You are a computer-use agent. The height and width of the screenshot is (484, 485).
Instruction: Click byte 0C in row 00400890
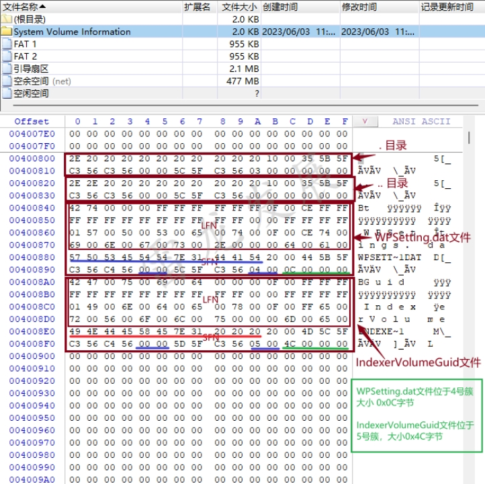tap(290, 270)
